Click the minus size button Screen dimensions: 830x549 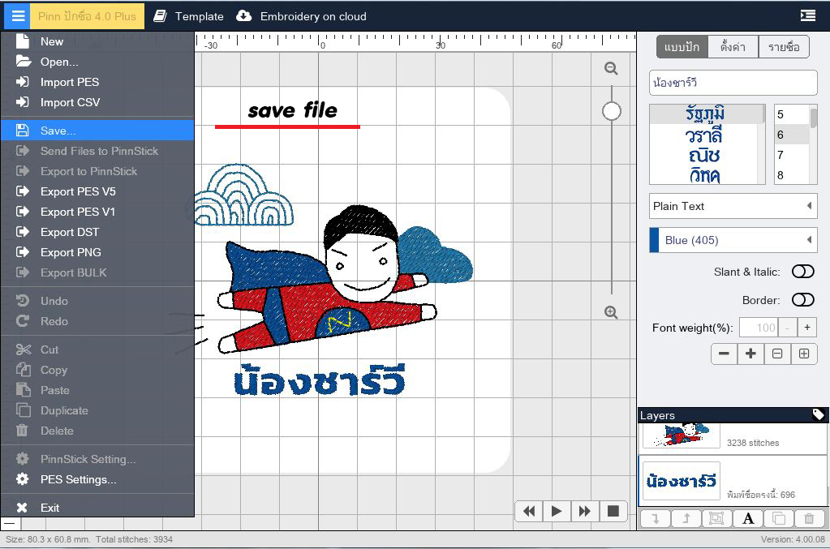coord(725,354)
